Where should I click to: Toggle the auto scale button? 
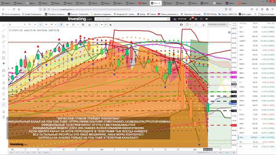click(227, 152)
